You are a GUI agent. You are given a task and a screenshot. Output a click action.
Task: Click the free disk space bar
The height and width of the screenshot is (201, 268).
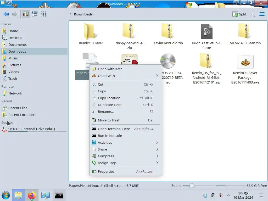230,186
